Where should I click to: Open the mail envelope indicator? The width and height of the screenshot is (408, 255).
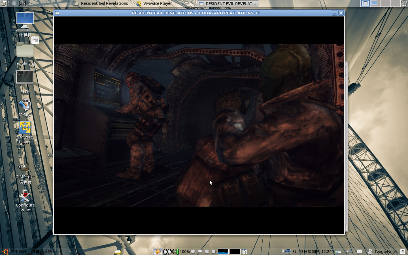coord(360,252)
